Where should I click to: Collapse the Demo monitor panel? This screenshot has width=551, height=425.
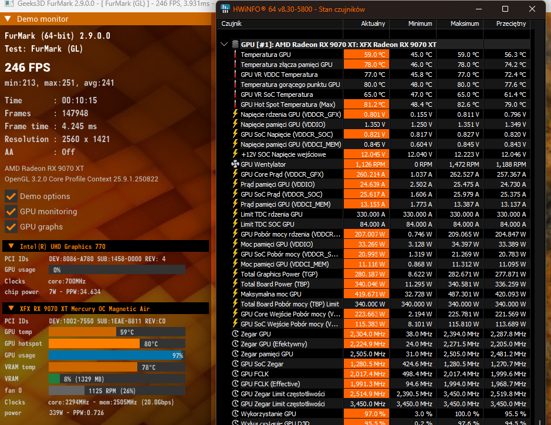8,19
